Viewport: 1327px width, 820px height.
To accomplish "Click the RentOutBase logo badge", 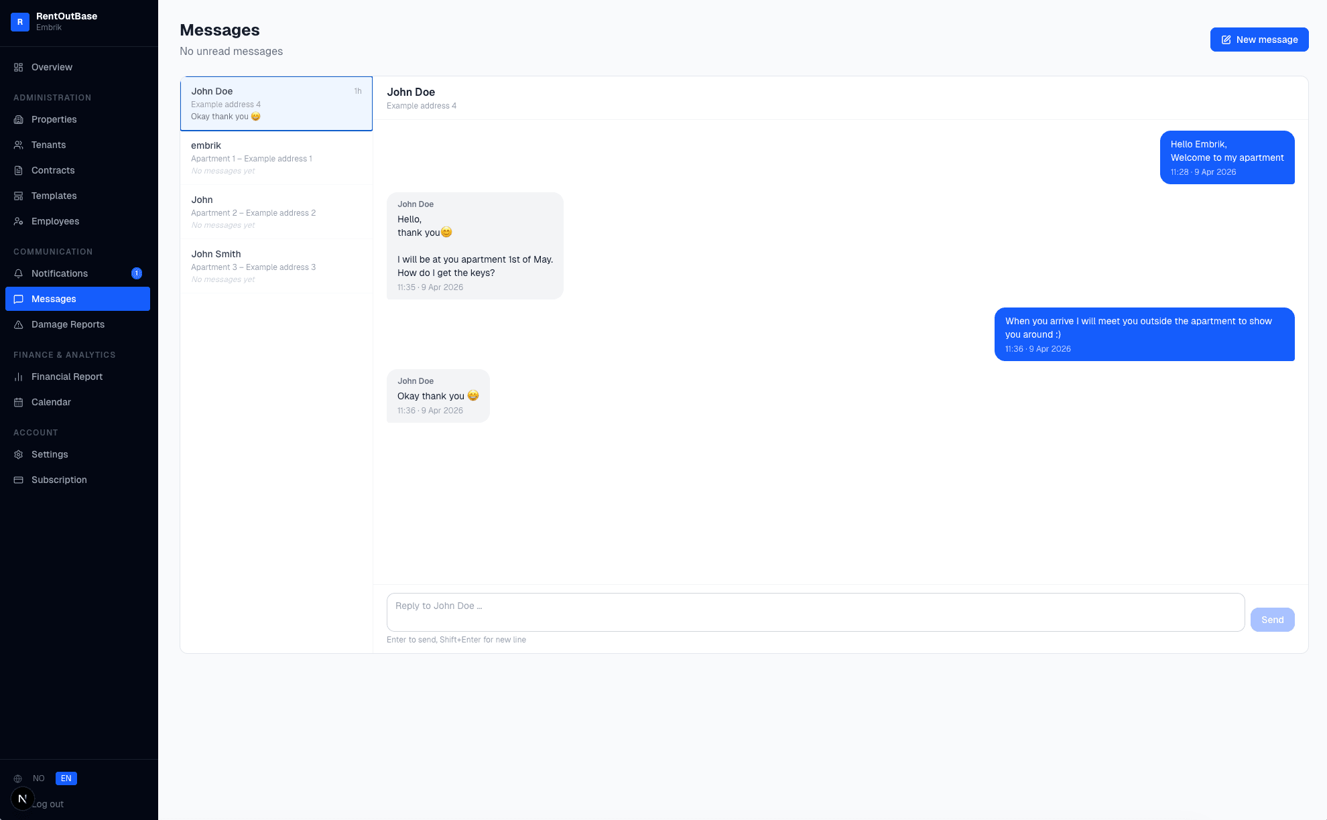I will tap(20, 21).
